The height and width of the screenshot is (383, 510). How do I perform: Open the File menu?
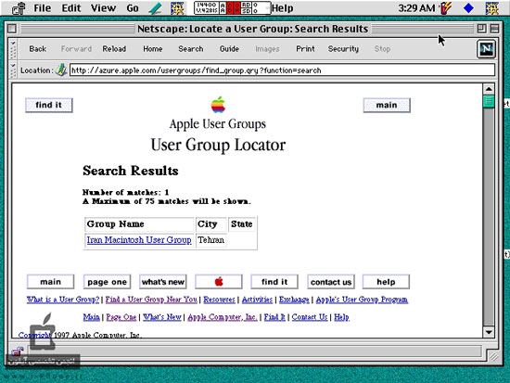pos(43,8)
